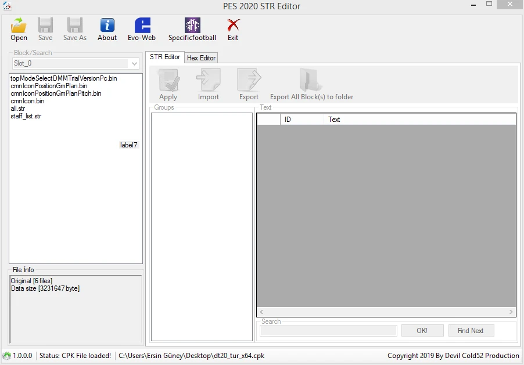
Task: Click the Apply icon
Action: click(x=168, y=83)
